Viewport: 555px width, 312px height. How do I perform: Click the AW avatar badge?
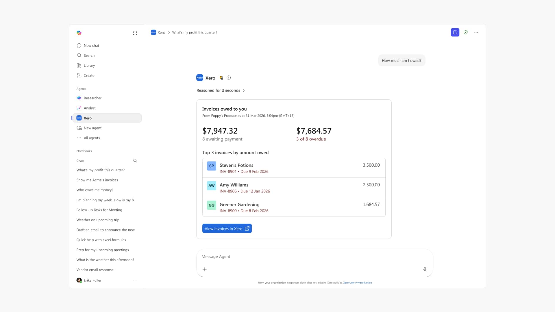(212, 185)
